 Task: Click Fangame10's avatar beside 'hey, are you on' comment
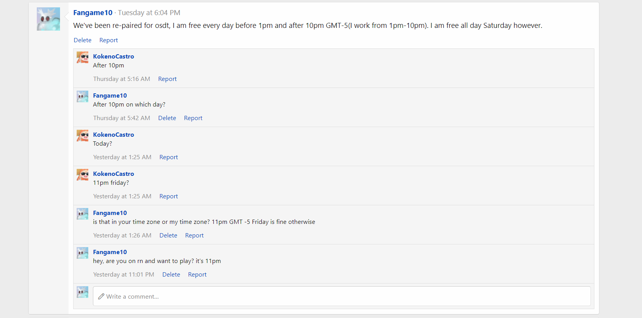[82, 253]
